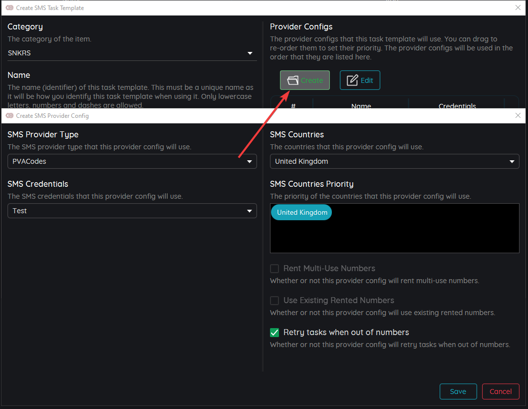
Task: Select the United Kingdom priority chip
Action: pos(302,212)
